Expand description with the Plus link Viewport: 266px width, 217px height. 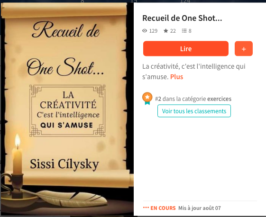[176, 77]
